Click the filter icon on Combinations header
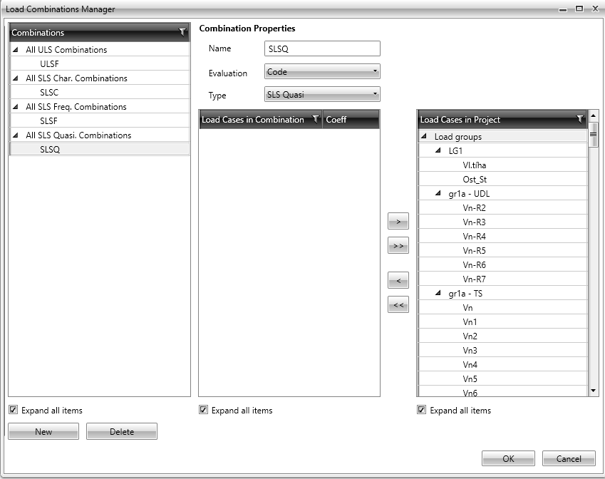The width and height of the screenshot is (605, 479). [182, 33]
